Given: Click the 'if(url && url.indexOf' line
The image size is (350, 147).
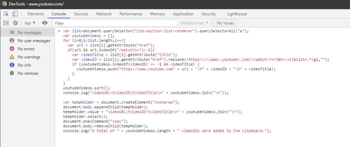Looking at the screenshot, I should (x=111, y=50).
